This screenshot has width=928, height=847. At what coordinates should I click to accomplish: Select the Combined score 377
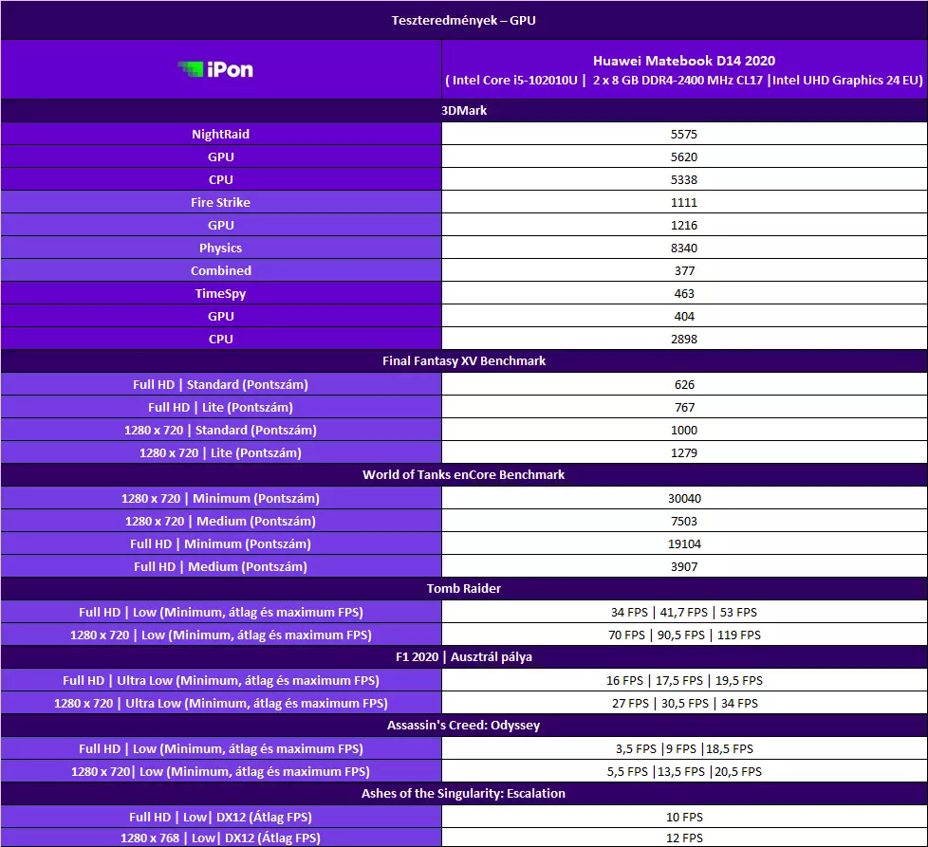coord(684,271)
